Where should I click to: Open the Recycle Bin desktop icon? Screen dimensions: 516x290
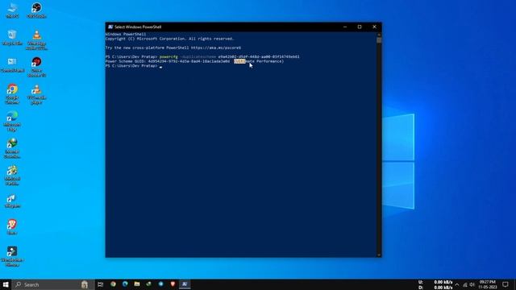(x=12, y=37)
